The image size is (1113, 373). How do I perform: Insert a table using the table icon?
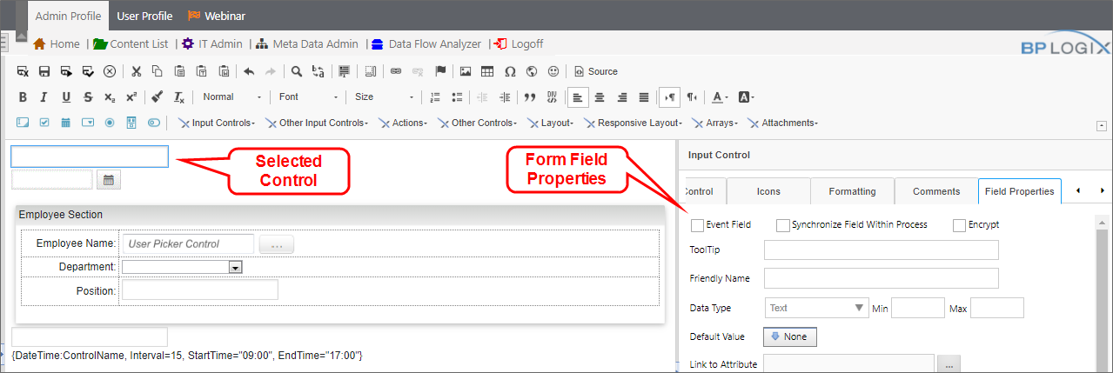click(x=487, y=71)
